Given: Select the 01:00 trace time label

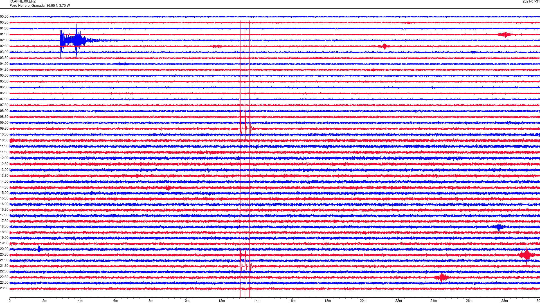Looking at the screenshot, I should 4,28.
